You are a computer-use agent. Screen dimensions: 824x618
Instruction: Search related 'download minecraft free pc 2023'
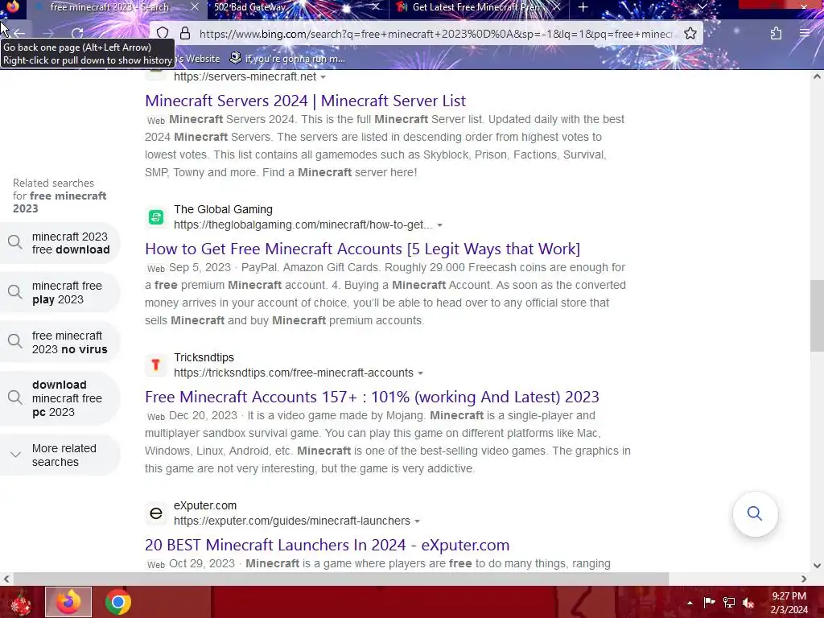click(60, 398)
